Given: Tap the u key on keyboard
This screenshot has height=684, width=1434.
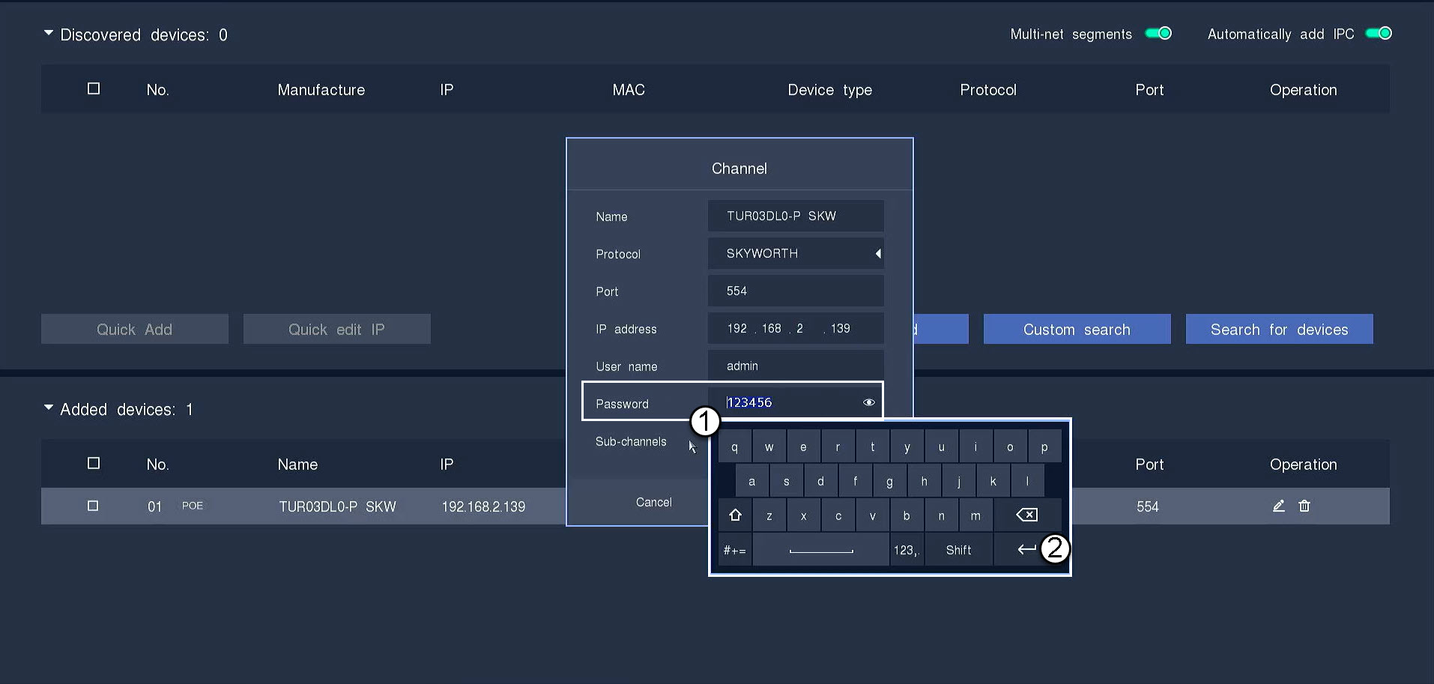Looking at the screenshot, I should click(941, 447).
